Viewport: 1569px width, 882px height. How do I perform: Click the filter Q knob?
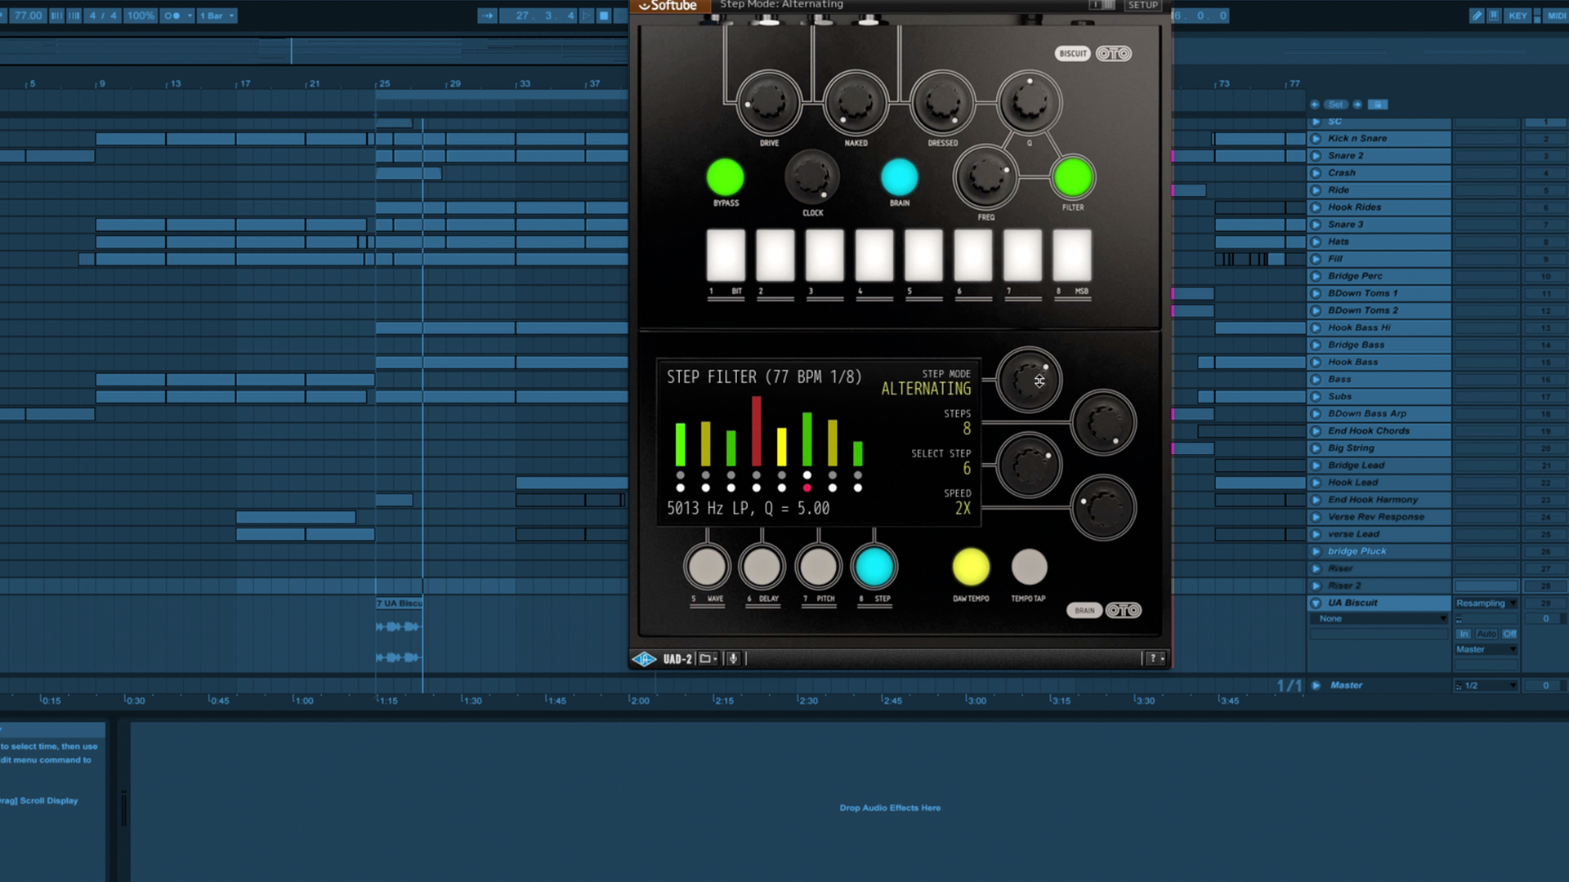pos(1029,103)
